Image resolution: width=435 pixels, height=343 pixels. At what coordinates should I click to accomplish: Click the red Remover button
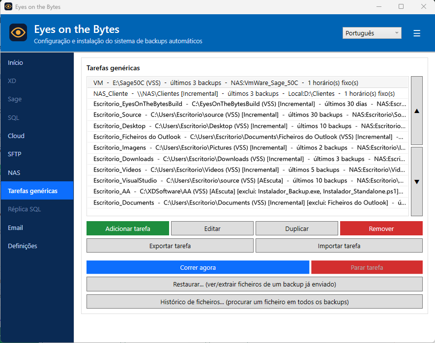(381, 229)
